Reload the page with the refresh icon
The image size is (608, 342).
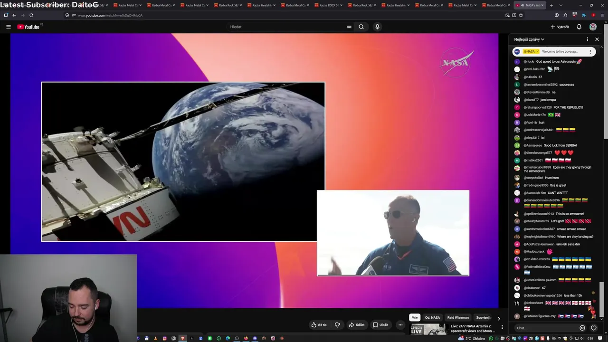click(x=31, y=15)
